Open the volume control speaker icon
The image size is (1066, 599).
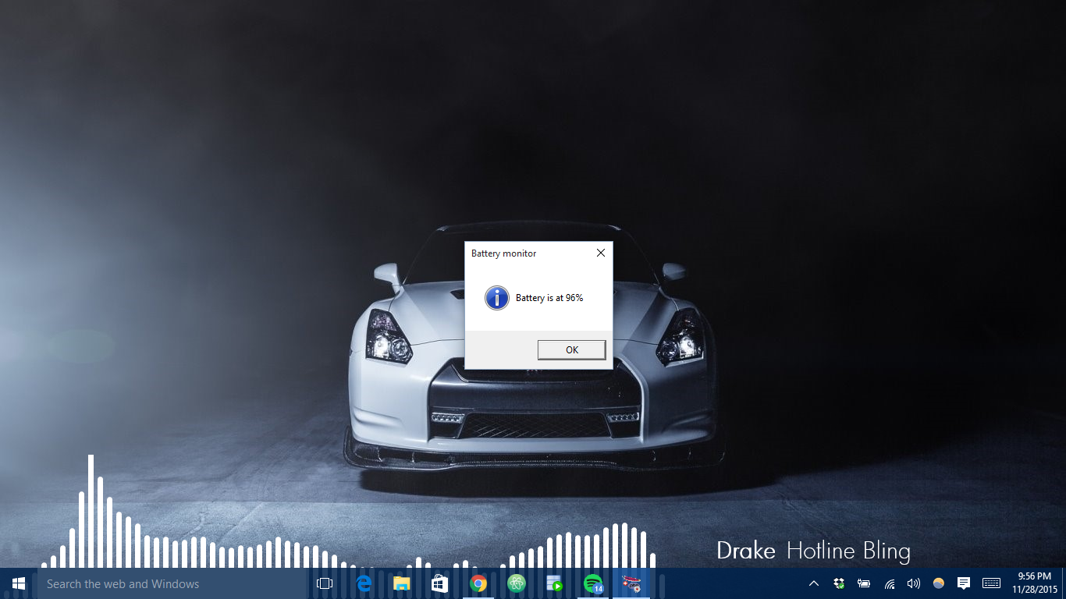tap(914, 583)
